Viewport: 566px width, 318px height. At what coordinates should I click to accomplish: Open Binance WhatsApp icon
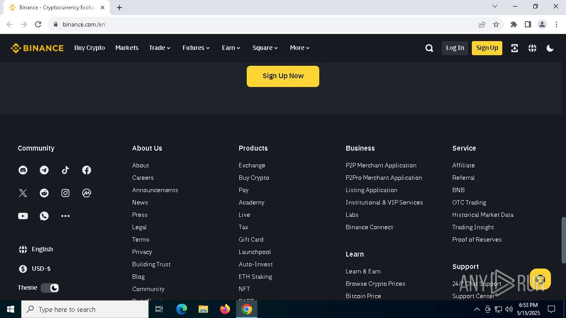(44, 216)
